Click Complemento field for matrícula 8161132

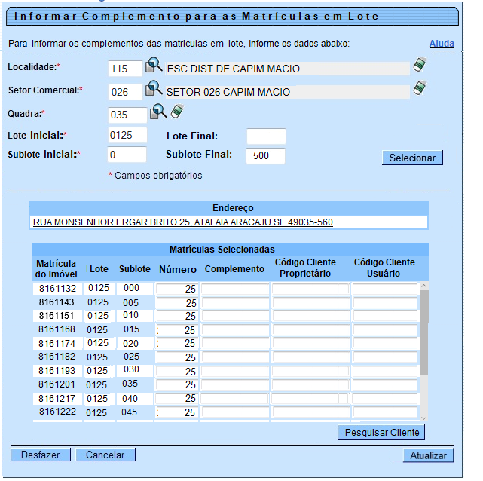click(235, 289)
